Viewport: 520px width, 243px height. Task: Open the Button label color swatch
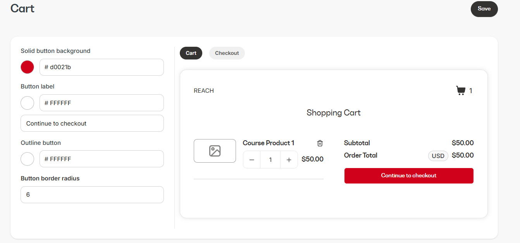coord(27,103)
